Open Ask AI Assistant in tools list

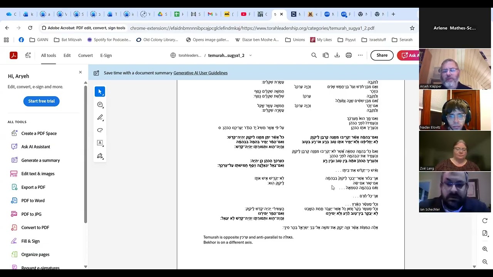click(35, 147)
